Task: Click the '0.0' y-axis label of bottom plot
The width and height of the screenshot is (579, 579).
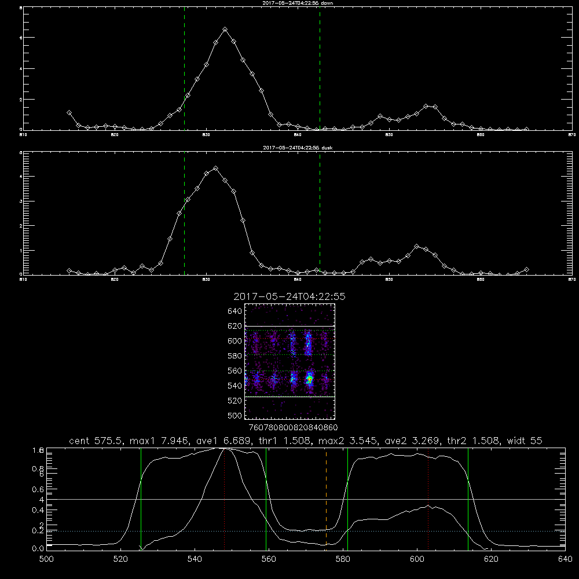Action: pos(38,549)
